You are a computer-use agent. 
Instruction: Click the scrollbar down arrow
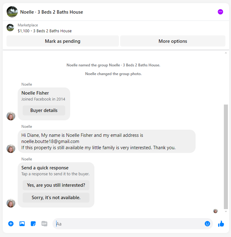[x=226, y=212]
